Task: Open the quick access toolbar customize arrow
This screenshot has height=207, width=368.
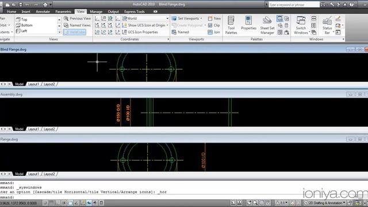Action: pos(51,5)
